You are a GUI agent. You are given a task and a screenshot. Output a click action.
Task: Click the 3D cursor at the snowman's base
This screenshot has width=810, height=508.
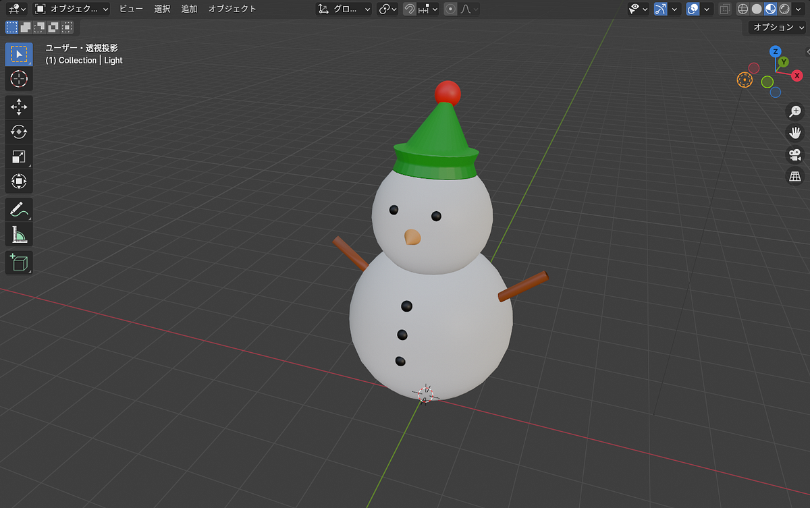pyautogui.click(x=425, y=393)
